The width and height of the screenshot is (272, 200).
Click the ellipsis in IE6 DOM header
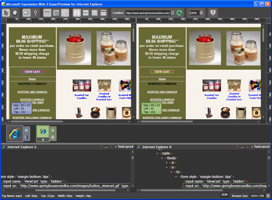[x=106, y=147]
